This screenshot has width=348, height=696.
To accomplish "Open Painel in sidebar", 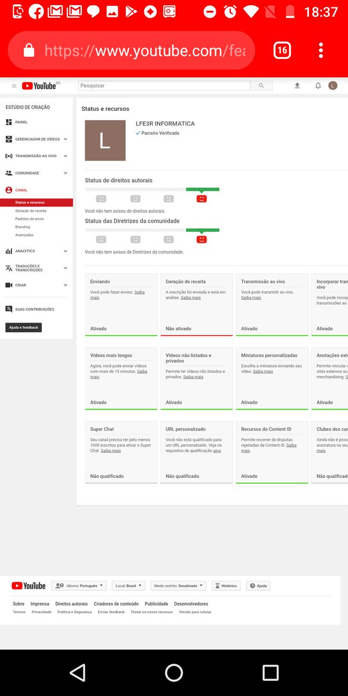I will [21, 122].
